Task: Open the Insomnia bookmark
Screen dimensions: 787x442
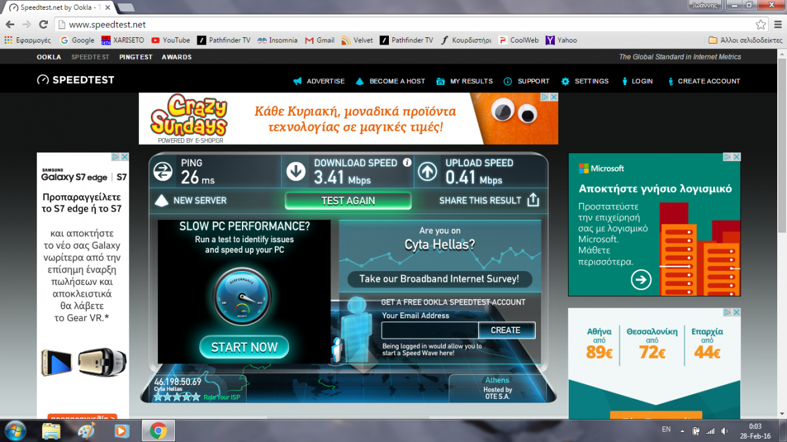Action: coord(277,40)
